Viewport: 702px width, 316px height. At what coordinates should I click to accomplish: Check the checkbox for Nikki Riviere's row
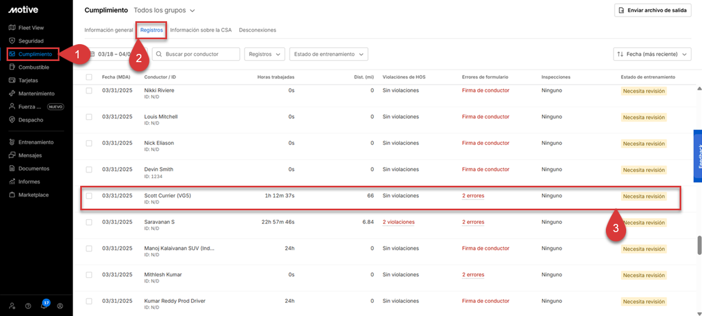[x=90, y=90]
